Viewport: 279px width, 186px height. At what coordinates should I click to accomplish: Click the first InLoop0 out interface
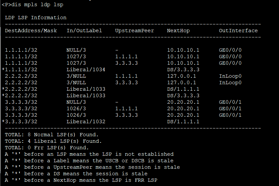tap(230, 76)
